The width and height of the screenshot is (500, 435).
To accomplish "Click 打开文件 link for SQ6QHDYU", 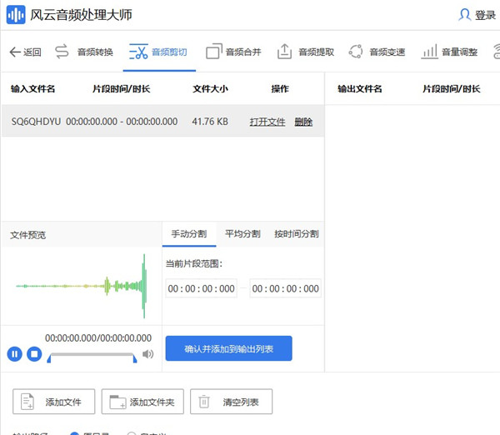I will click(267, 122).
